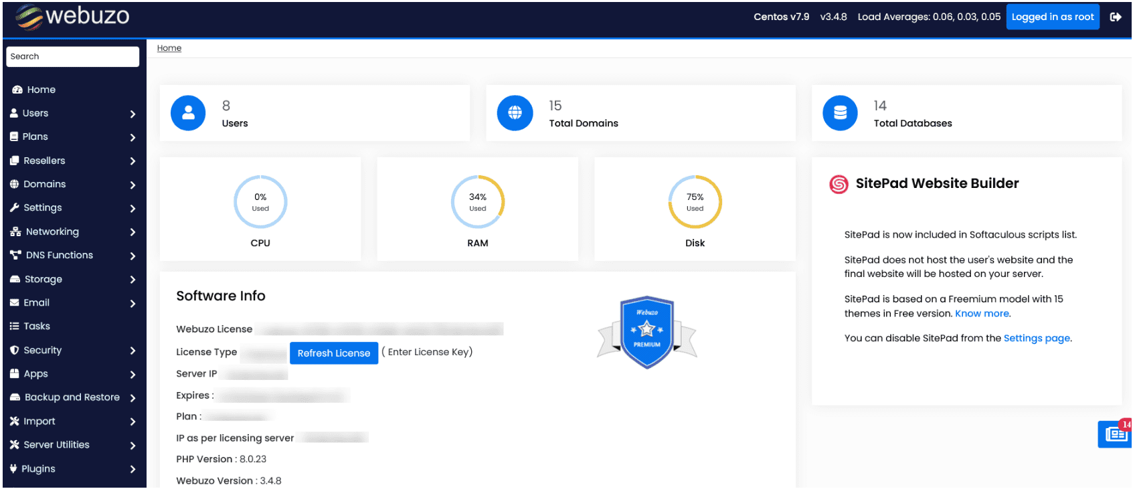Expand the Apps menu chevron
Viewport: 1135px width, 491px height.
133,375
